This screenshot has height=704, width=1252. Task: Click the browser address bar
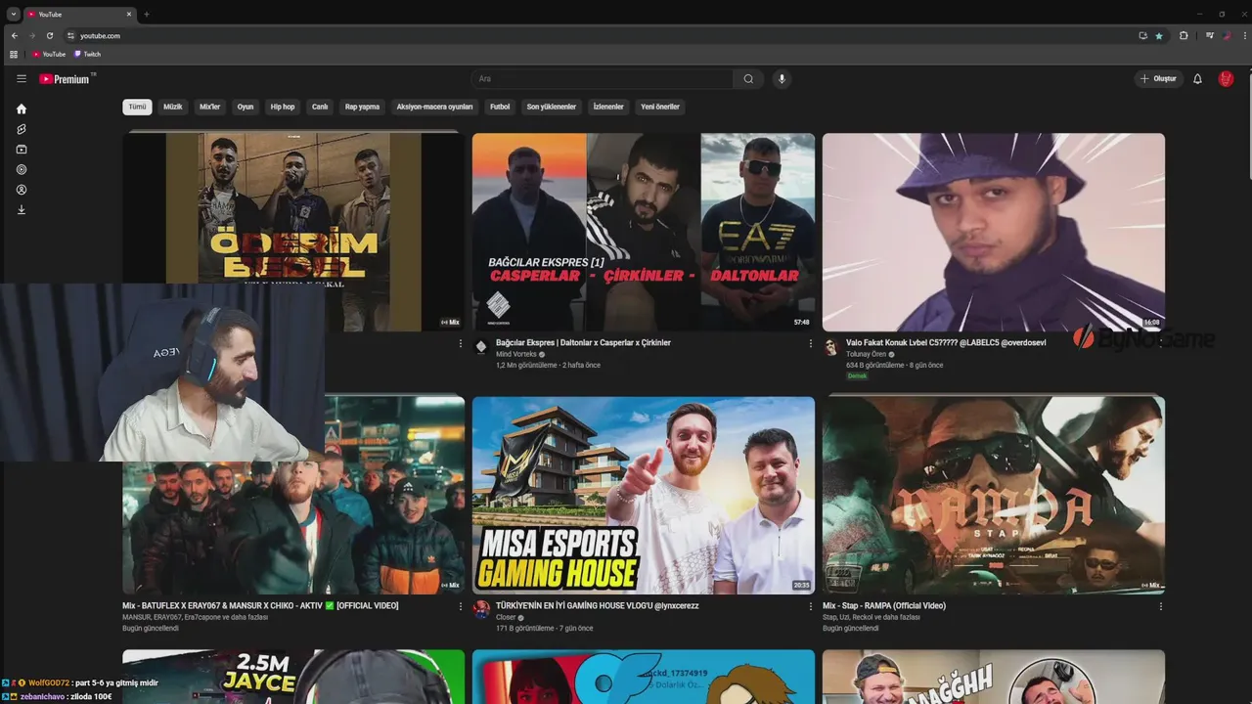click(x=597, y=35)
